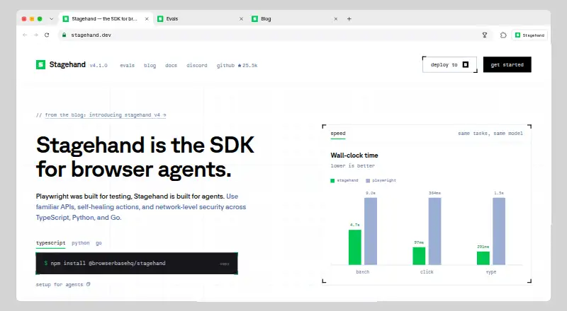Close the Stagehand SDK browser tab
This screenshot has height=311, width=567.
147,19
